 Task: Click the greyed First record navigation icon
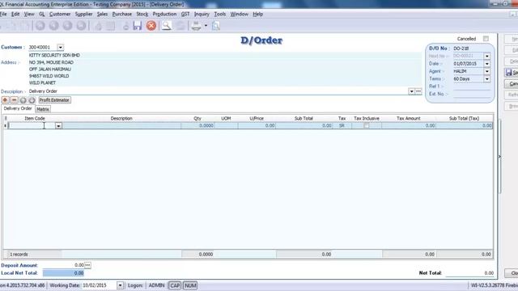coord(40,26)
